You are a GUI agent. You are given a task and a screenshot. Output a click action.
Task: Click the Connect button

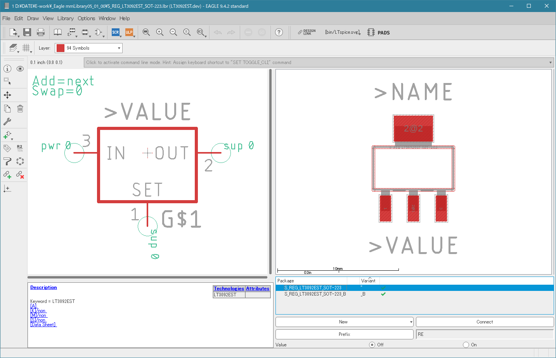point(485,322)
